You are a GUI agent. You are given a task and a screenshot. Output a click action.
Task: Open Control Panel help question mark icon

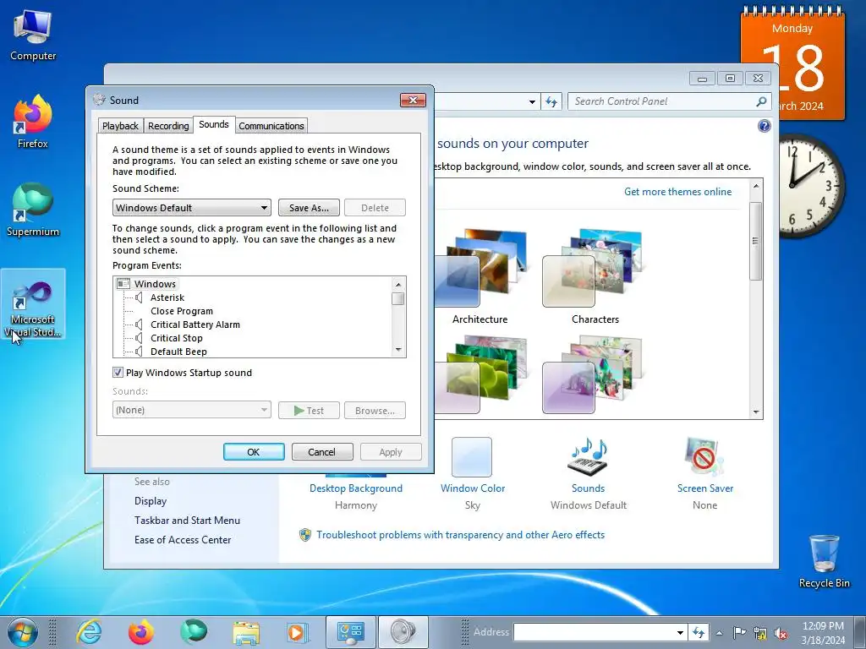click(764, 126)
